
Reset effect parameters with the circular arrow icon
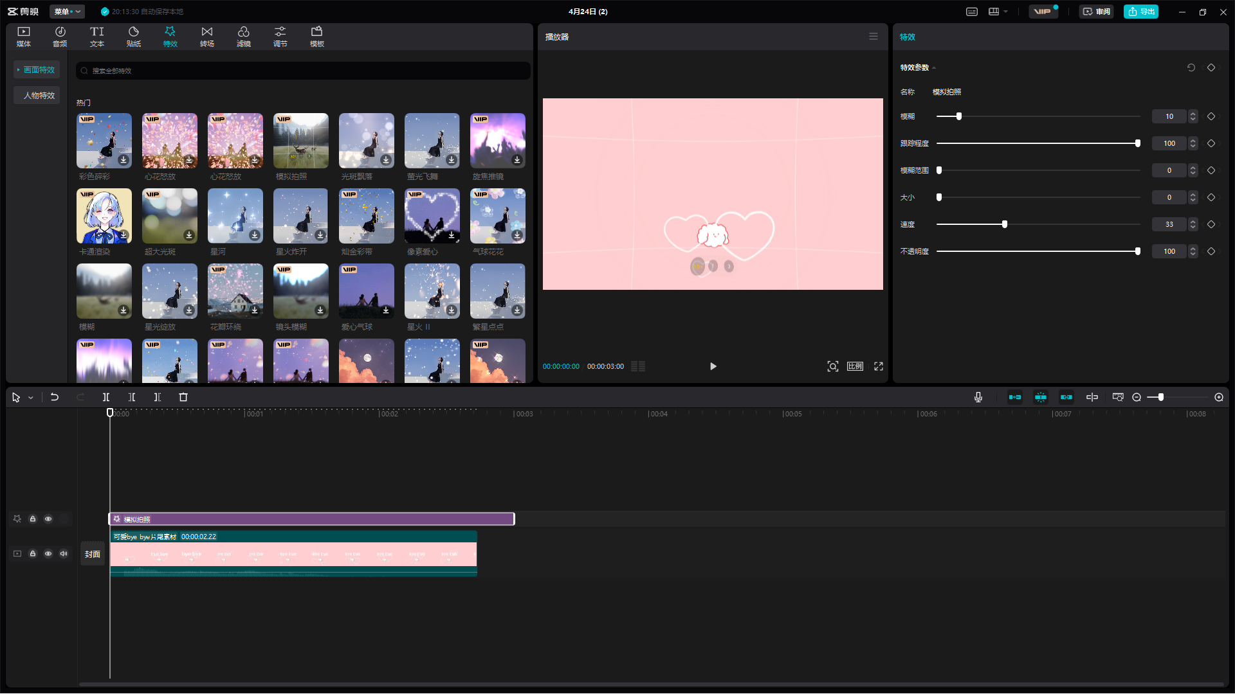1191,67
